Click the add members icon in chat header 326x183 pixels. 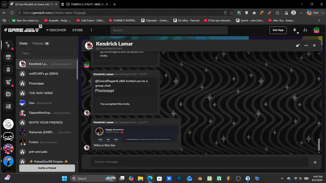pos(298,46)
